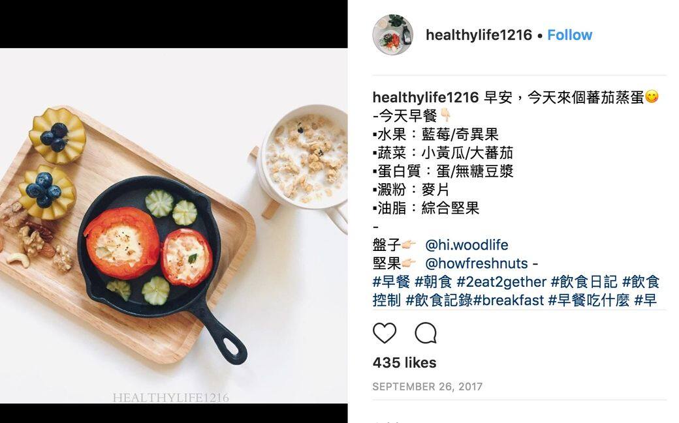Like the post with the heart icon
The image size is (679, 423).
(385, 333)
